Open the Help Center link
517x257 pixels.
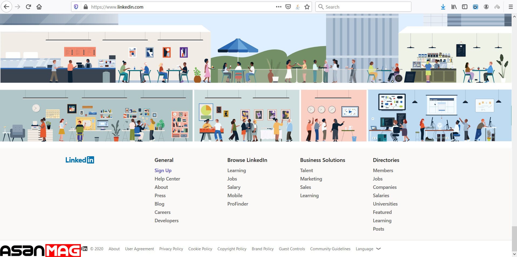(x=167, y=179)
